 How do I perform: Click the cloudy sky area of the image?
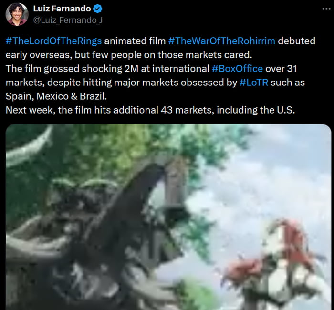[277, 170]
